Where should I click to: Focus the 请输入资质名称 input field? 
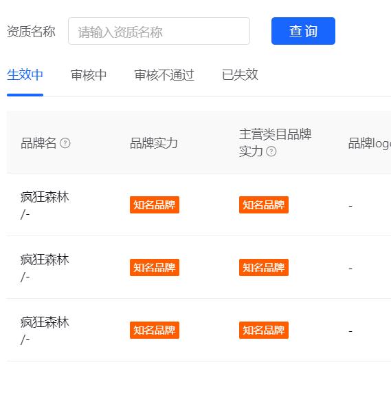coord(159,31)
